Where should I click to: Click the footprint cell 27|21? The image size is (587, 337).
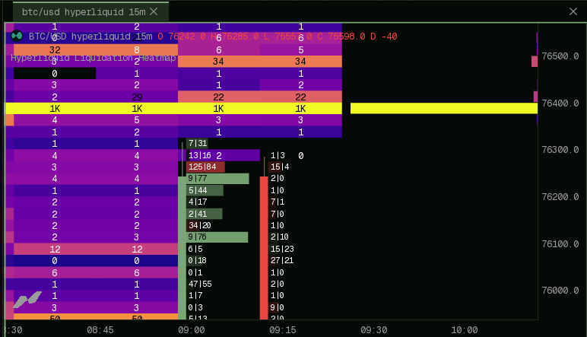pos(282,261)
